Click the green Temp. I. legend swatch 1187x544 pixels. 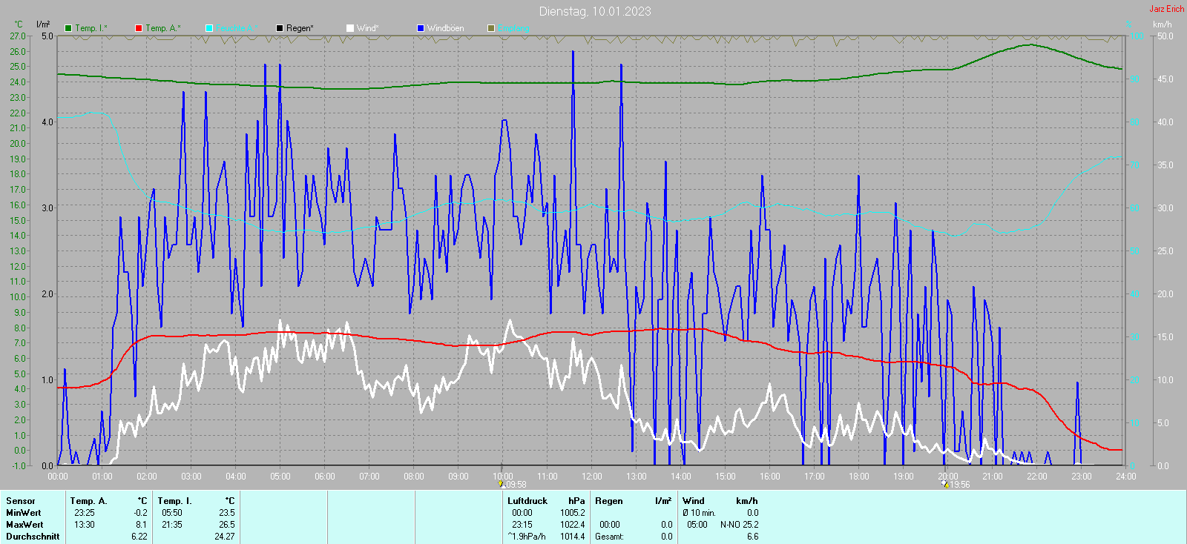pos(68,28)
